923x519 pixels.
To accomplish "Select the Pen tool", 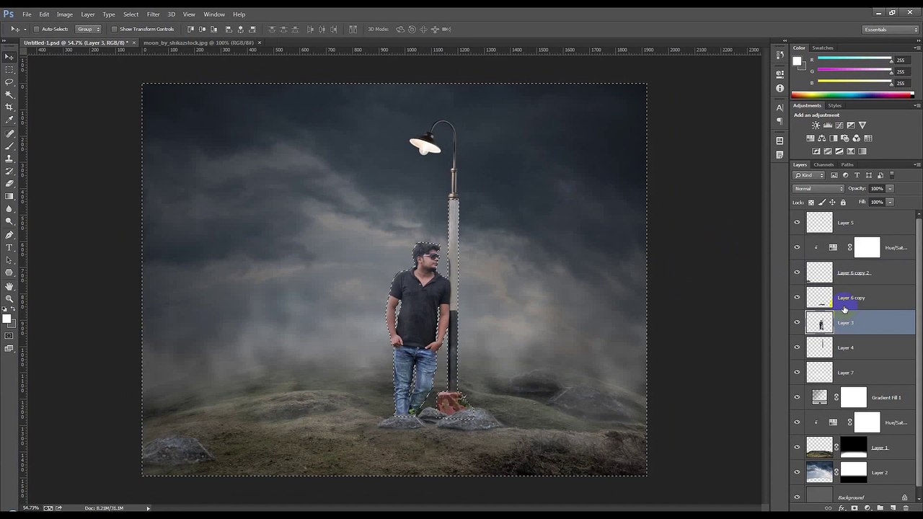I will 9,235.
